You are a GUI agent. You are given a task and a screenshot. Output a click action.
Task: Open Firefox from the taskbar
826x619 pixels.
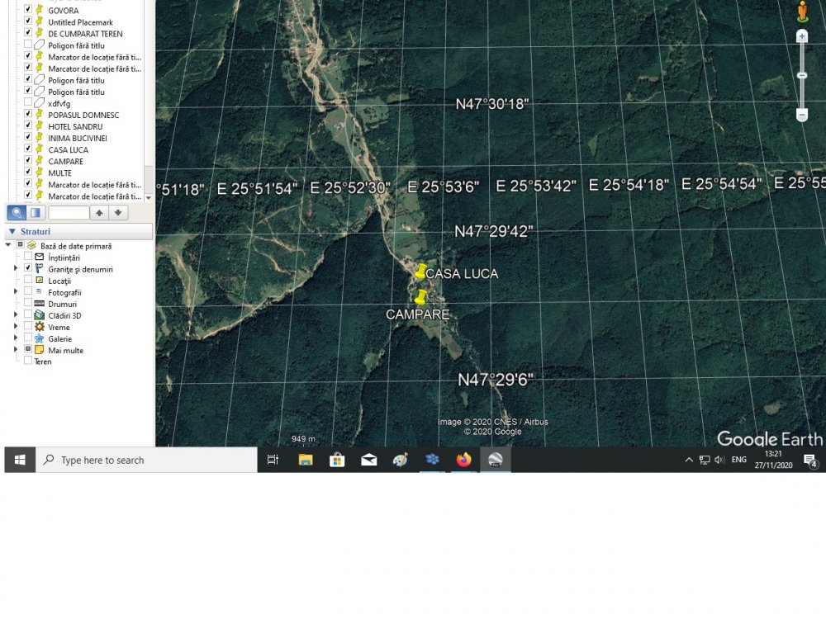coord(463,460)
